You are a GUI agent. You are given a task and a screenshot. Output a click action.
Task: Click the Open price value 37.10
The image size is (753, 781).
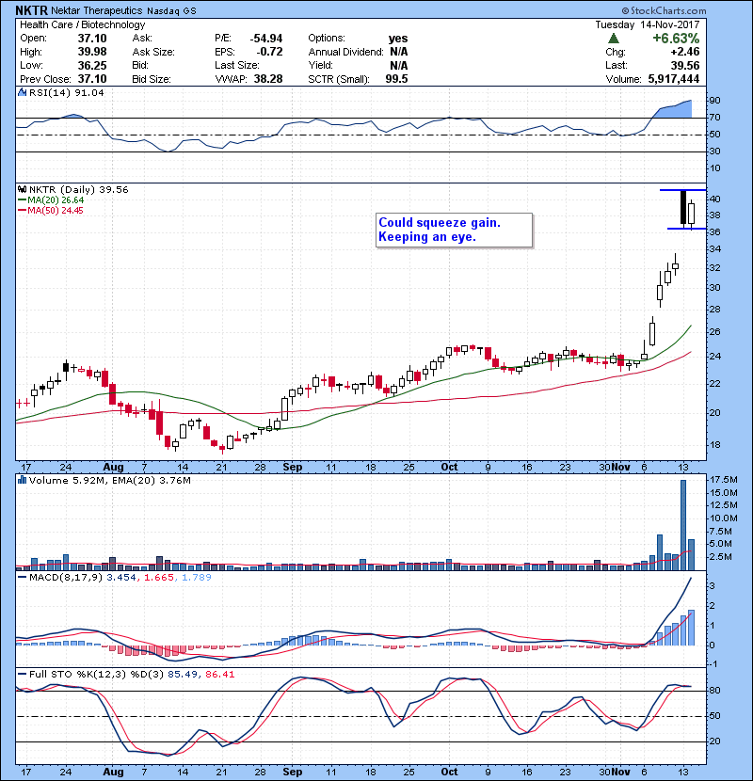pyautogui.click(x=92, y=39)
